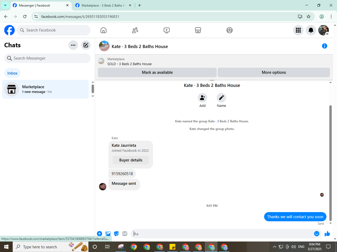
Task: Open the Facebook logo home link
Action: [x=9, y=30]
